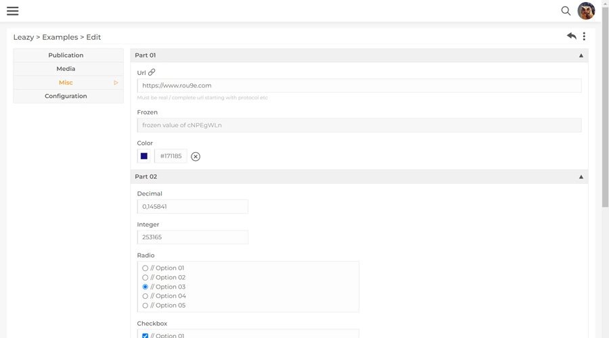Click the back reply arrow icon
The width and height of the screenshot is (609, 338).
(x=571, y=36)
